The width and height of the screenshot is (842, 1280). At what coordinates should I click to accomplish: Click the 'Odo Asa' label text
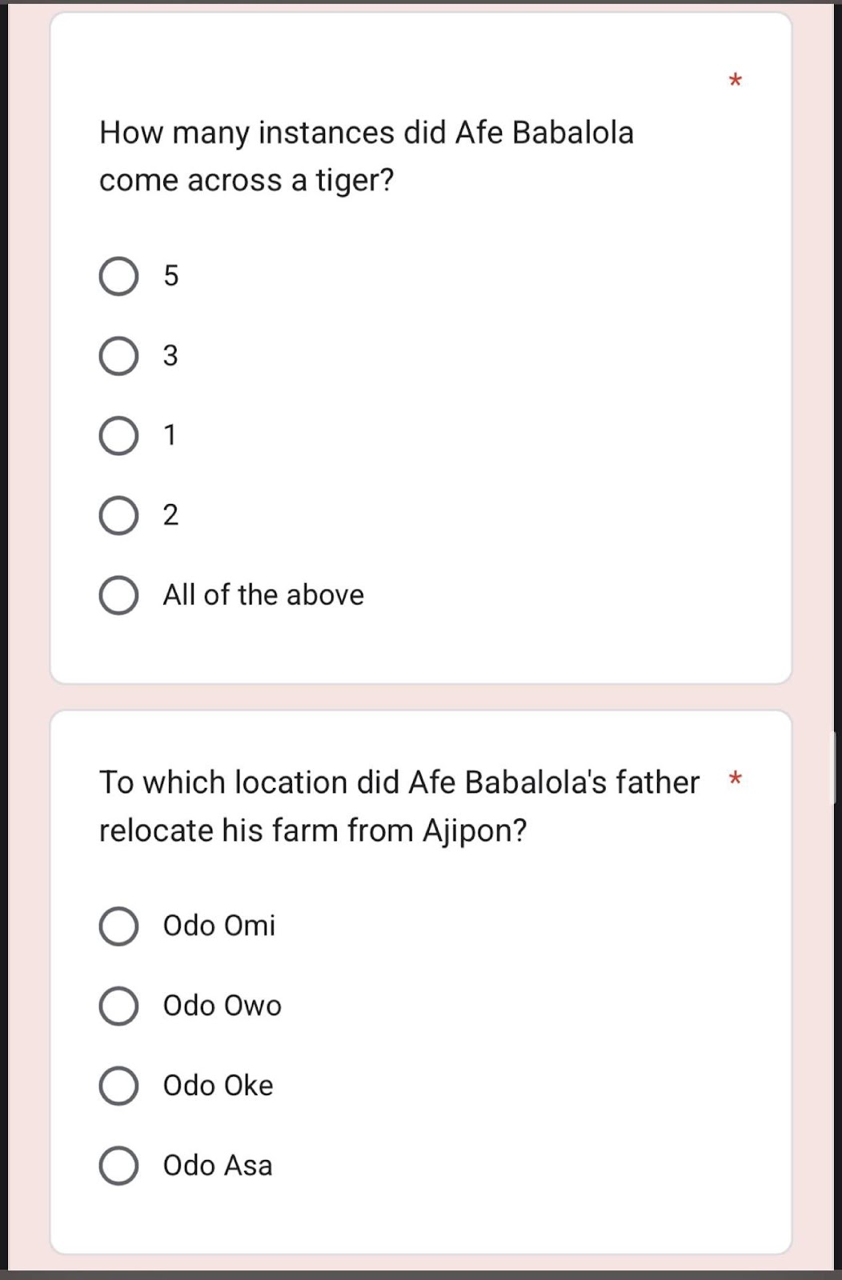point(218,1166)
